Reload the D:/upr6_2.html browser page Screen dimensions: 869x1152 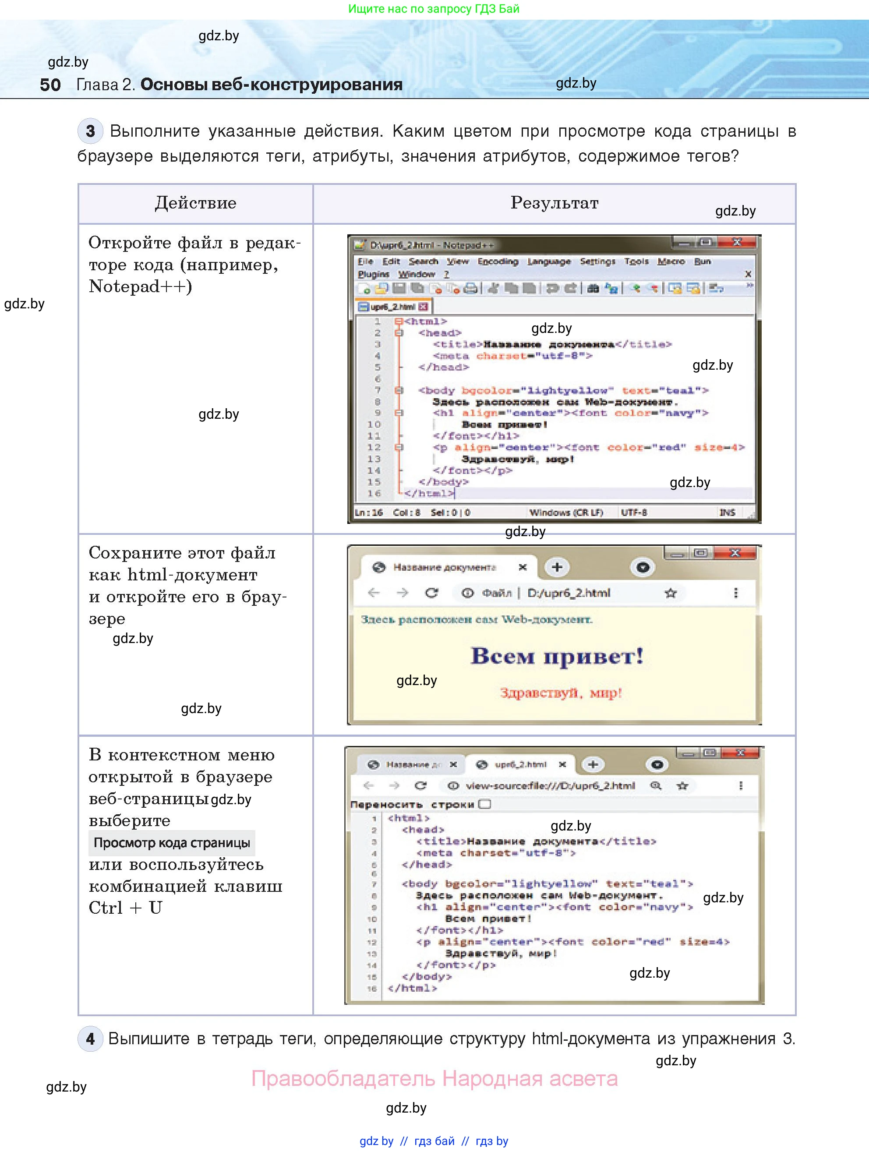coord(431,593)
